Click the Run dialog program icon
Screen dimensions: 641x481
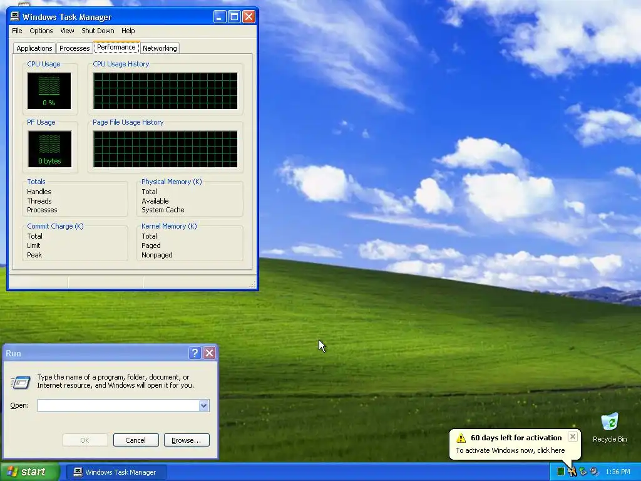(21, 383)
